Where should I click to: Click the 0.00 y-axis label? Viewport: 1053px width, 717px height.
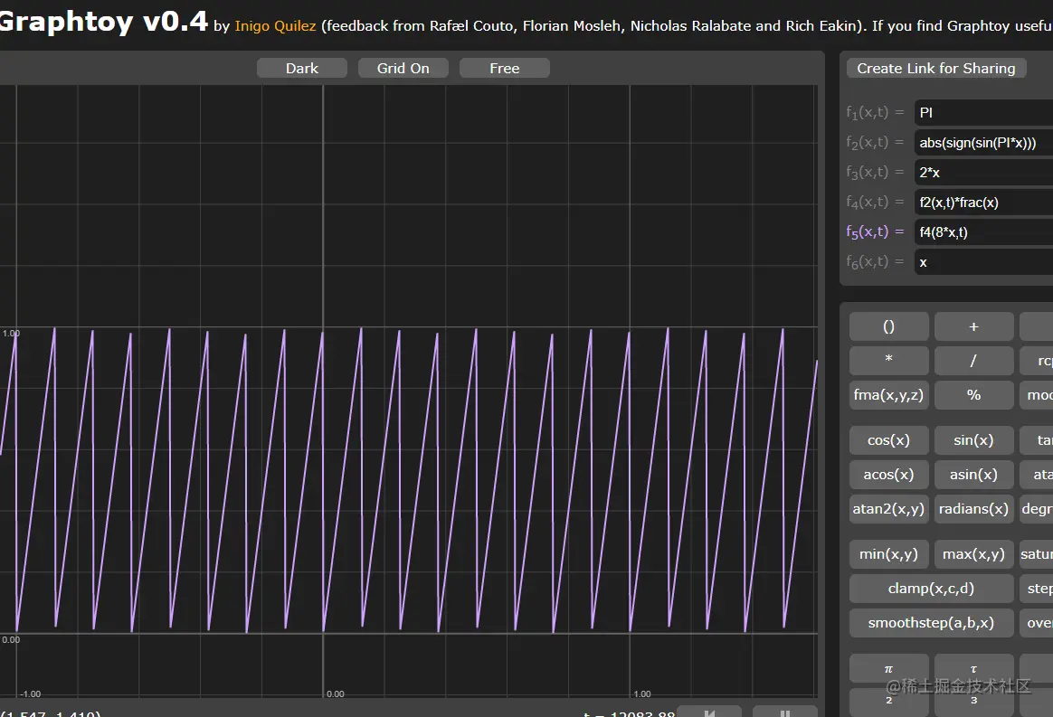tap(11, 640)
